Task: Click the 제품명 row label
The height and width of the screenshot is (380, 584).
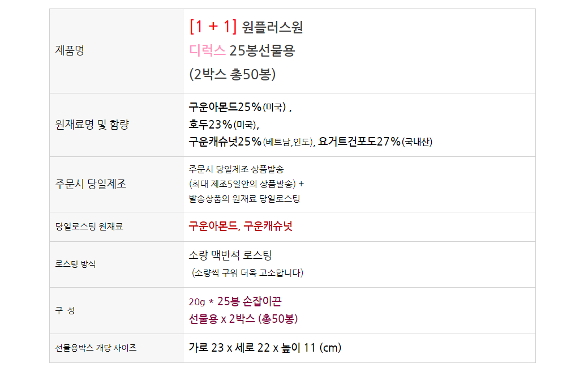Action: pyautogui.click(x=70, y=51)
